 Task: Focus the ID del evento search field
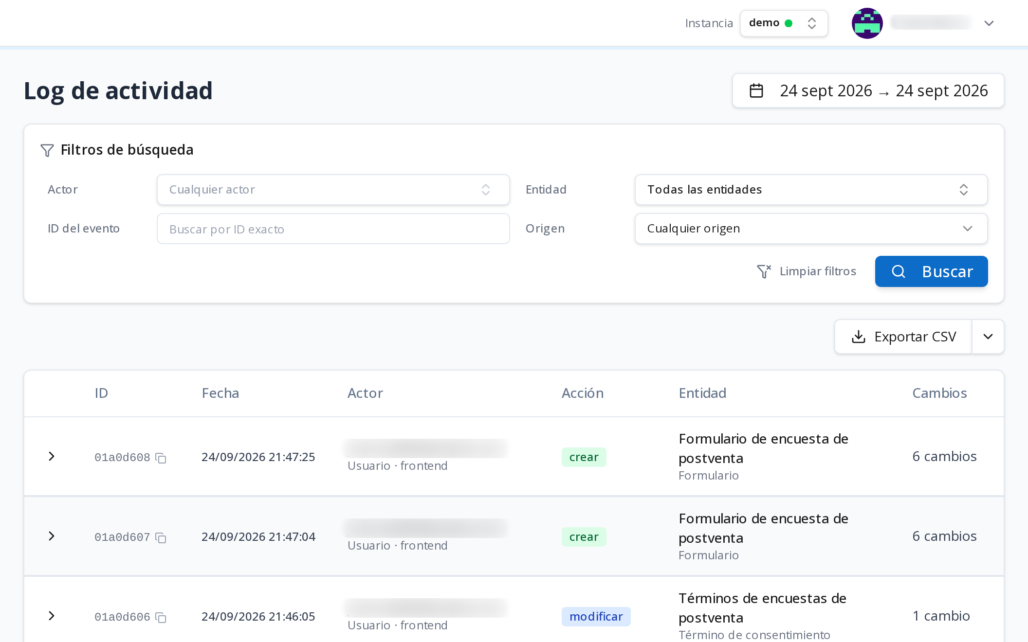333,229
